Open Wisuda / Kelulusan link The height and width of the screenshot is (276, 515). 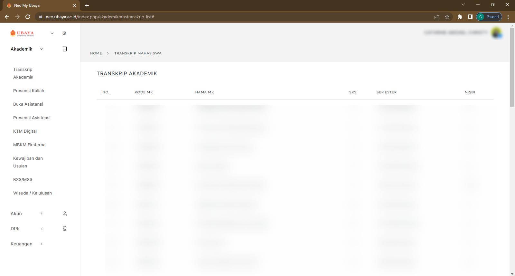click(x=33, y=193)
